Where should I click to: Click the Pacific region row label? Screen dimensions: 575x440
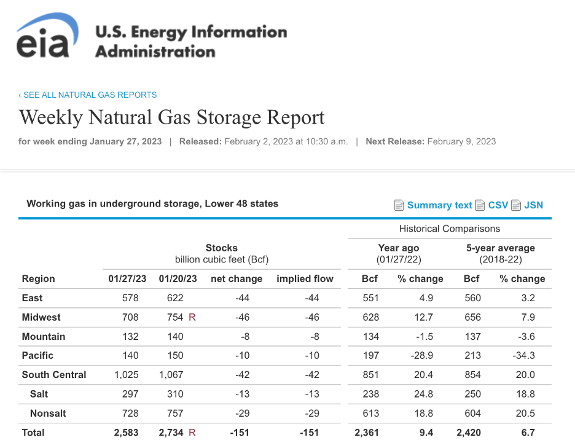[x=37, y=356]
